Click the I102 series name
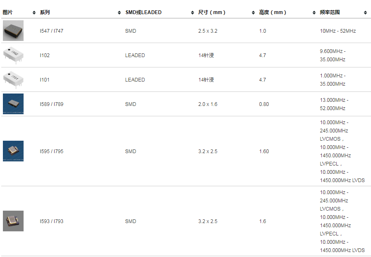Viewport: 371px width, 257px height. pyautogui.click(x=45, y=55)
